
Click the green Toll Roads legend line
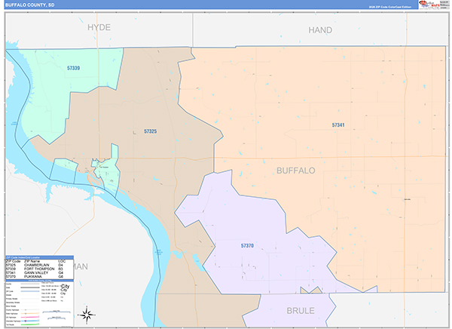click(30, 324)
